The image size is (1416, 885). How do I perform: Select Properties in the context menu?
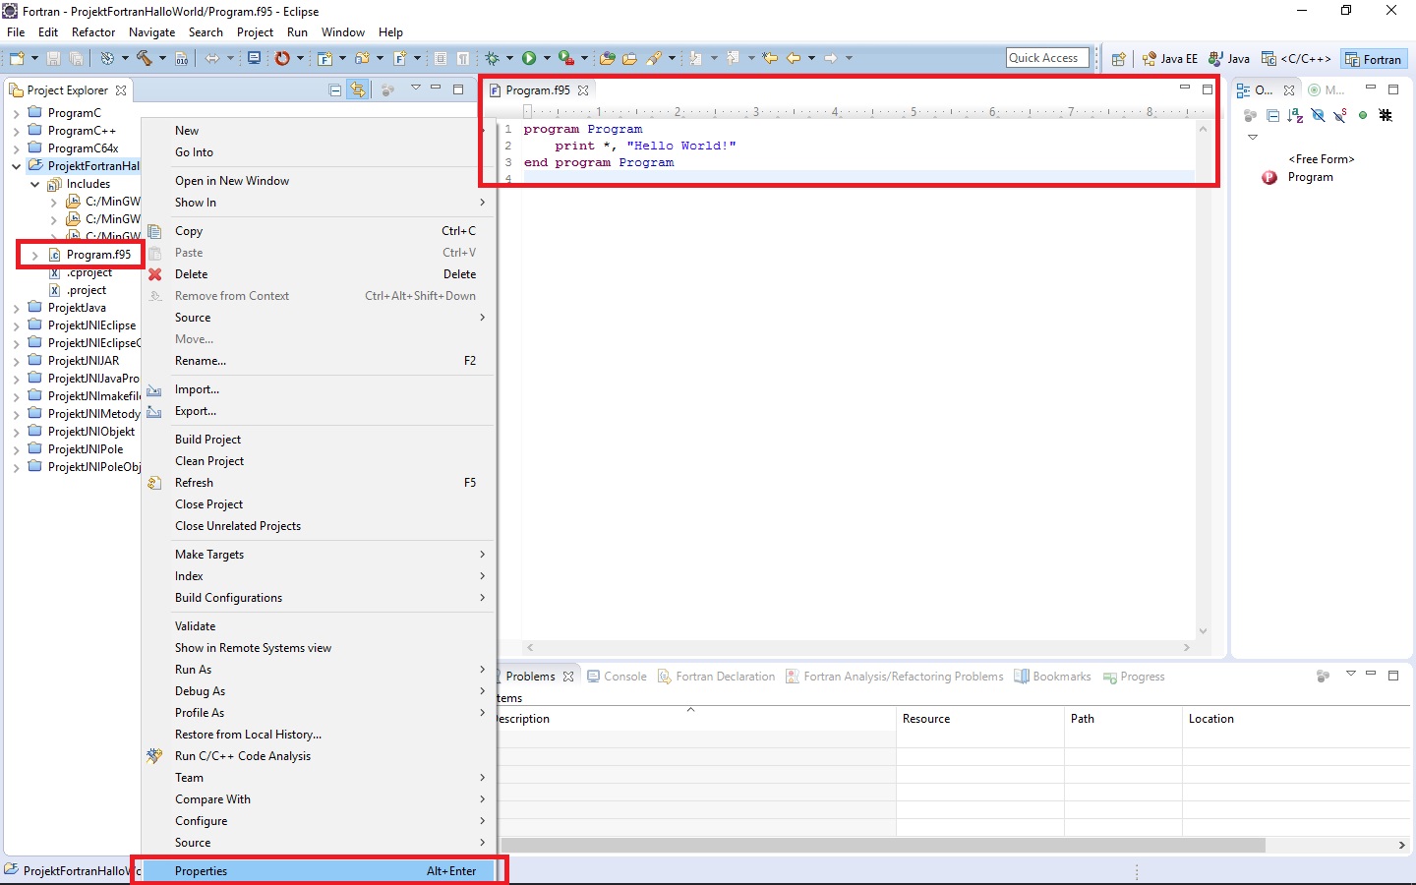201,871
